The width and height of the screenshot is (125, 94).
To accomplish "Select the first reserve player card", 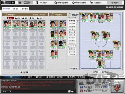I will point(7,25).
